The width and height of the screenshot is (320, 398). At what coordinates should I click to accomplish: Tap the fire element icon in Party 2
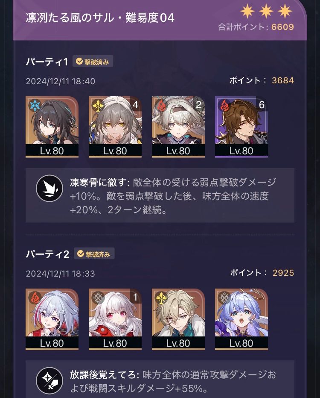tap(35, 298)
